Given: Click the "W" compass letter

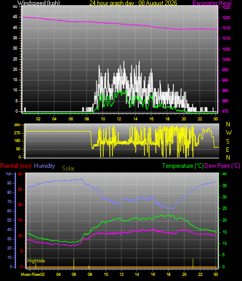Looking at the screenshot, I should coord(229,133).
